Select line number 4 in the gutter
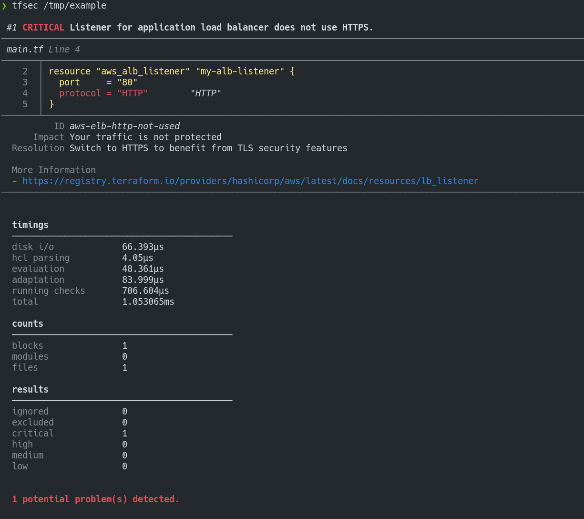Image resolution: width=584 pixels, height=519 pixels. [25, 93]
